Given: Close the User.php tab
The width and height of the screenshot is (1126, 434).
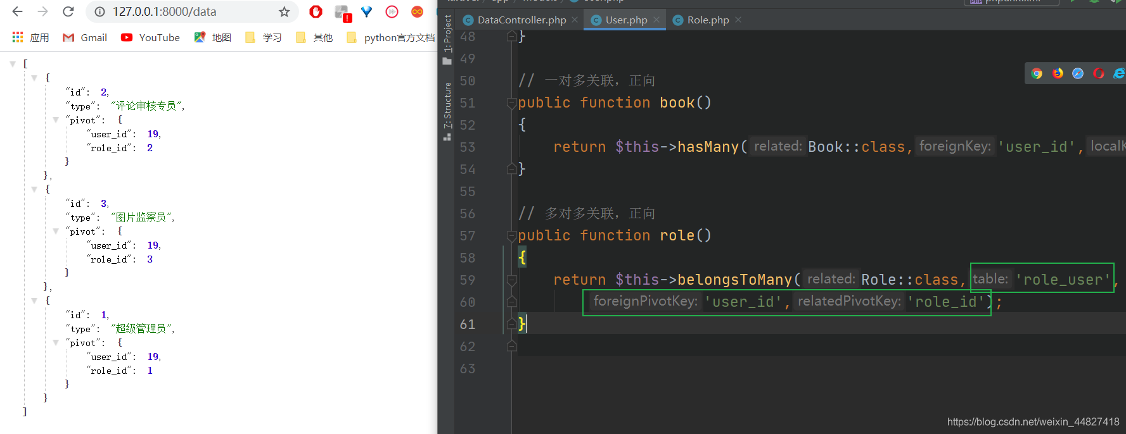Looking at the screenshot, I should click(x=656, y=20).
